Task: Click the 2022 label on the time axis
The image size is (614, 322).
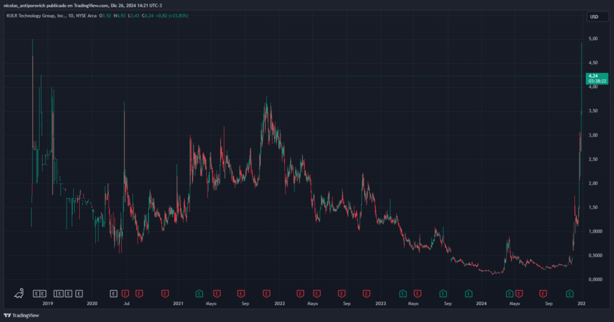Action: (279, 304)
